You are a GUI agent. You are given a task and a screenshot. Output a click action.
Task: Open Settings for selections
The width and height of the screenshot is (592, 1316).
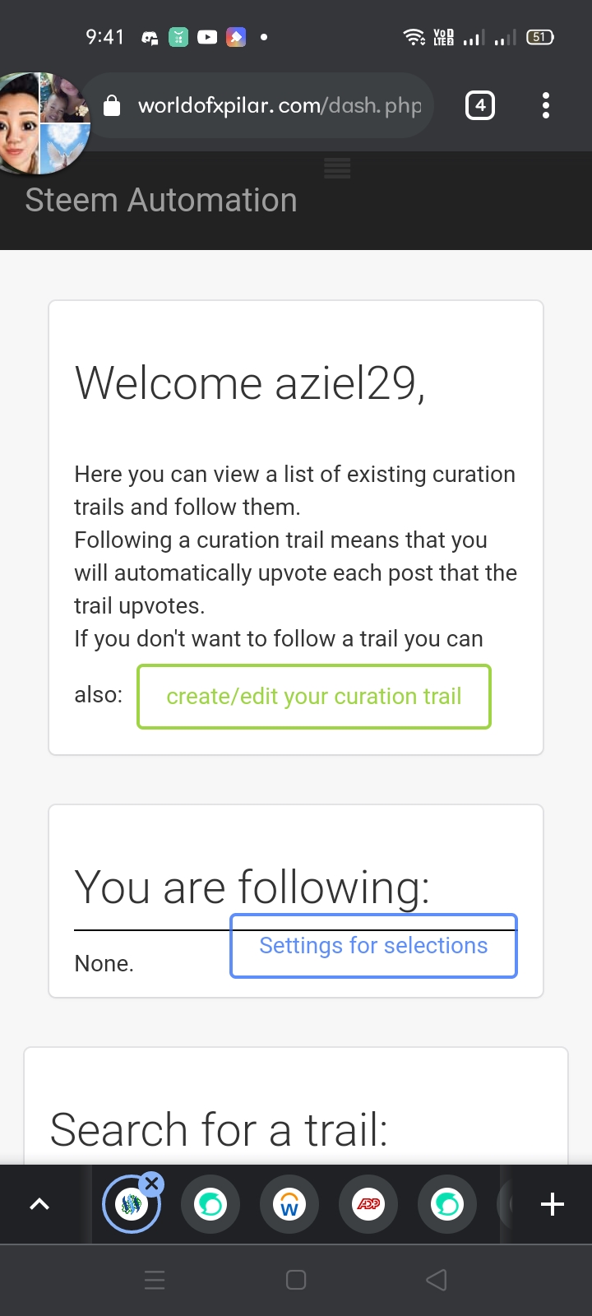pyautogui.click(x=373, y=946)
